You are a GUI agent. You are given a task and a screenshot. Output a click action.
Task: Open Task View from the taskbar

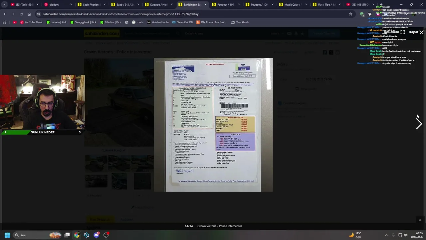click(x=67, y=235)
